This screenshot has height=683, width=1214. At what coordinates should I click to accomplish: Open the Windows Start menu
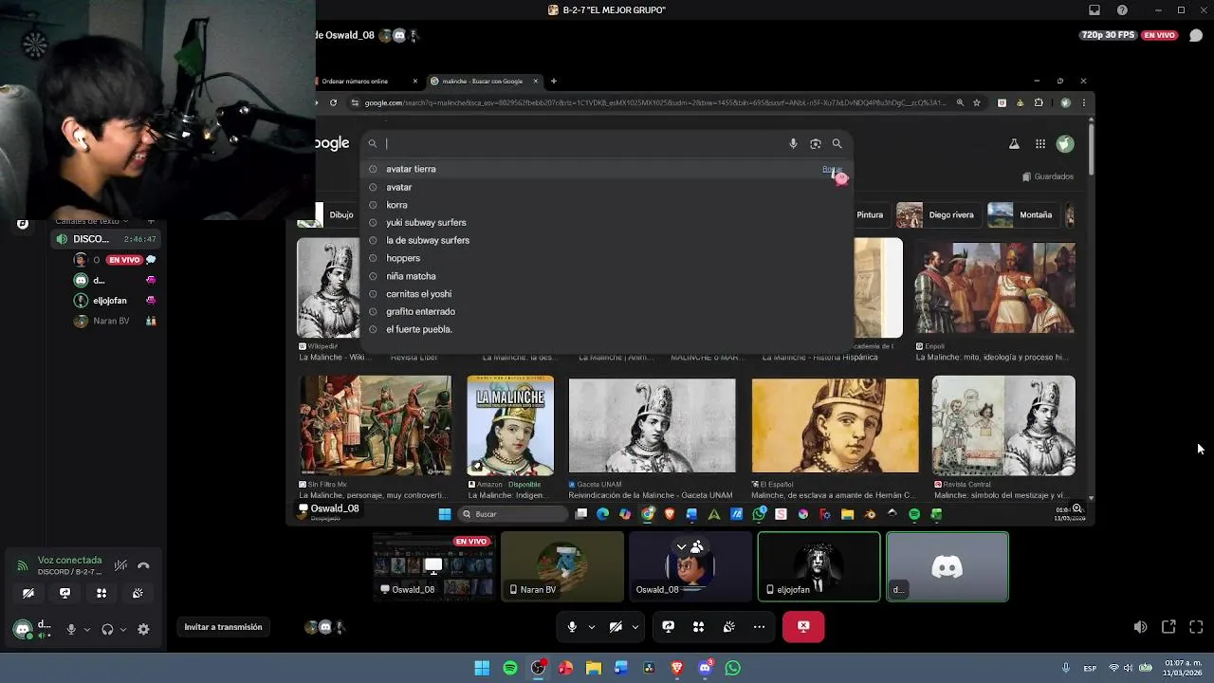coord(482,668)
